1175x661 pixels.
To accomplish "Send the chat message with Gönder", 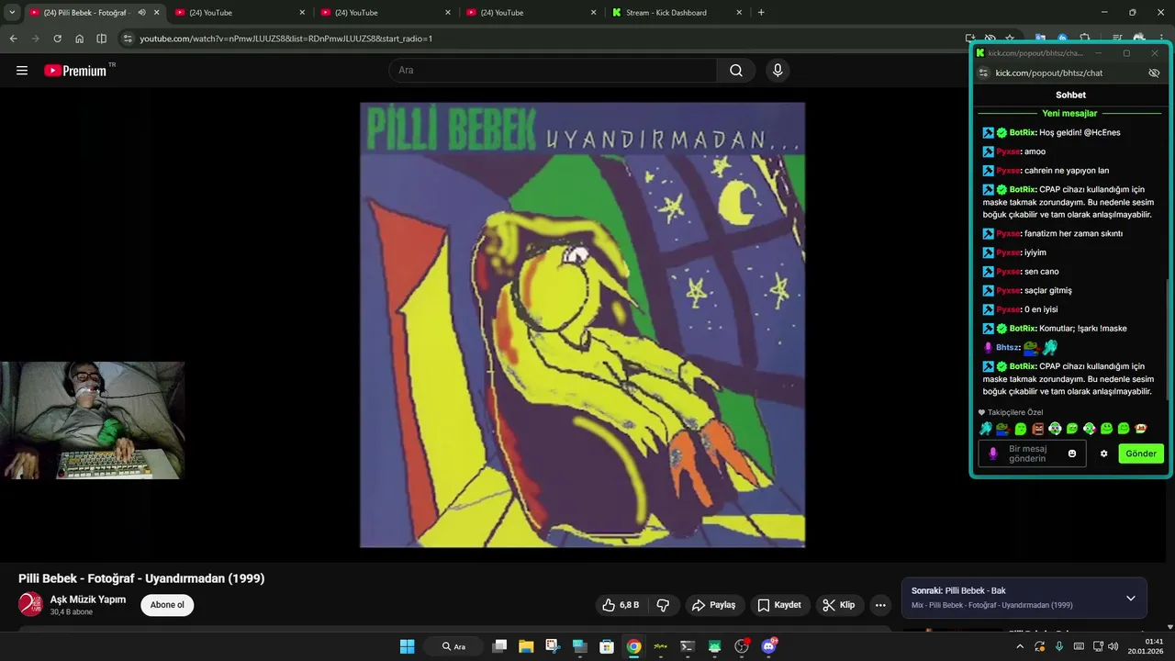I will pyautogui.click(x=1141, y=454).
